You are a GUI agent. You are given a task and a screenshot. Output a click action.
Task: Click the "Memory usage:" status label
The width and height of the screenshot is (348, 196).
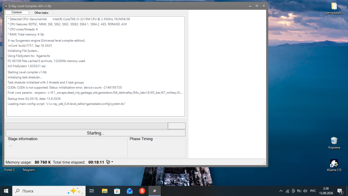(x=18, y=162)
